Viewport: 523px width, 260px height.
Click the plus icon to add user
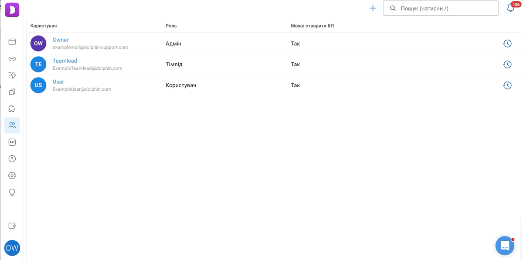point(373,8)
